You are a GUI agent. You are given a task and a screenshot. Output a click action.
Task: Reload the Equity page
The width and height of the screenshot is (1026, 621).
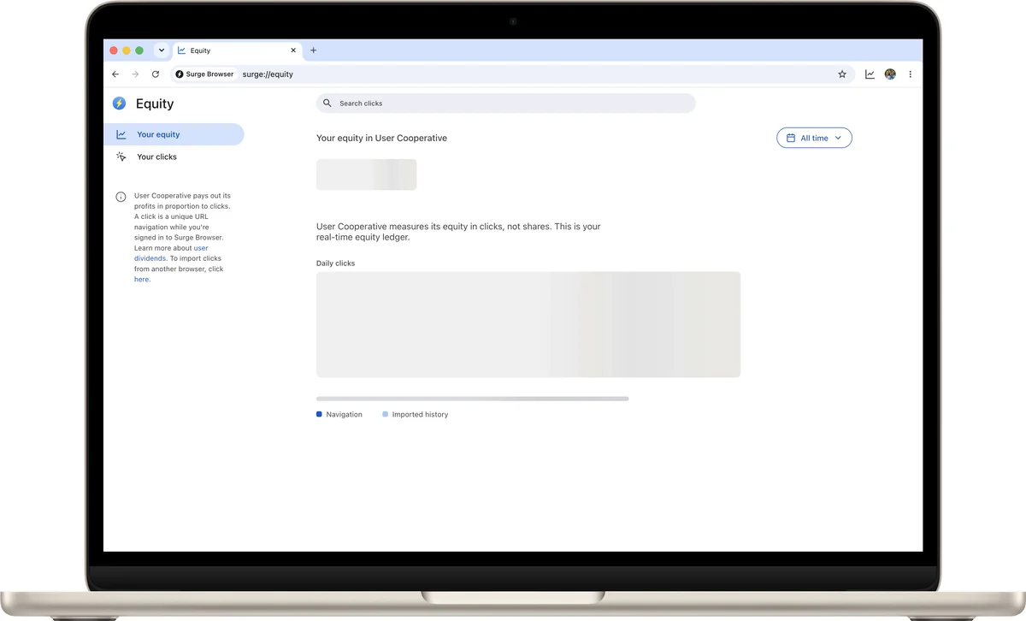click(156, 74)
